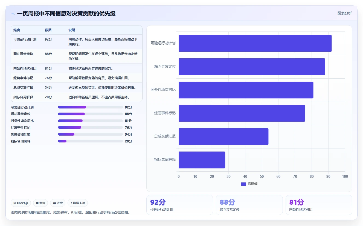Click the 漏斗异常定位 chart axis label
Image resolution: width=363 pixels, height=226 pixels.
click(x=165, y=67)
